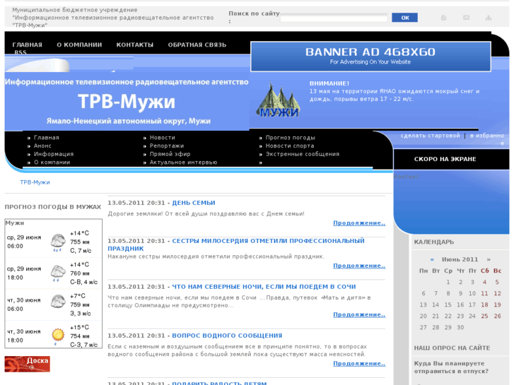Open Актуальное интервью submenu link

[183, 162]
